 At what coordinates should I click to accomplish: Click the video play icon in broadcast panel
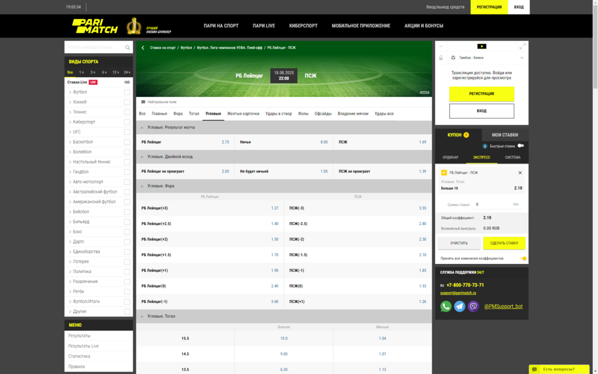(481, 46)
